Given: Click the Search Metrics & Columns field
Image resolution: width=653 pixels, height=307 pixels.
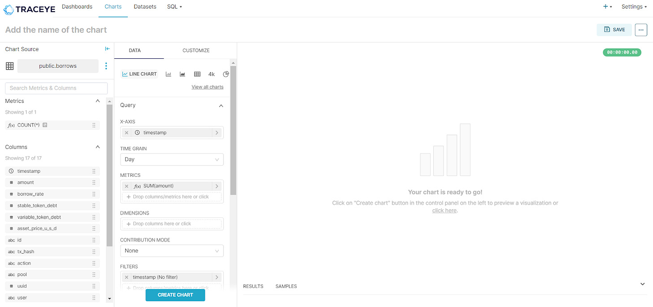Looking at the screenshot, I should tap(57, 88).
